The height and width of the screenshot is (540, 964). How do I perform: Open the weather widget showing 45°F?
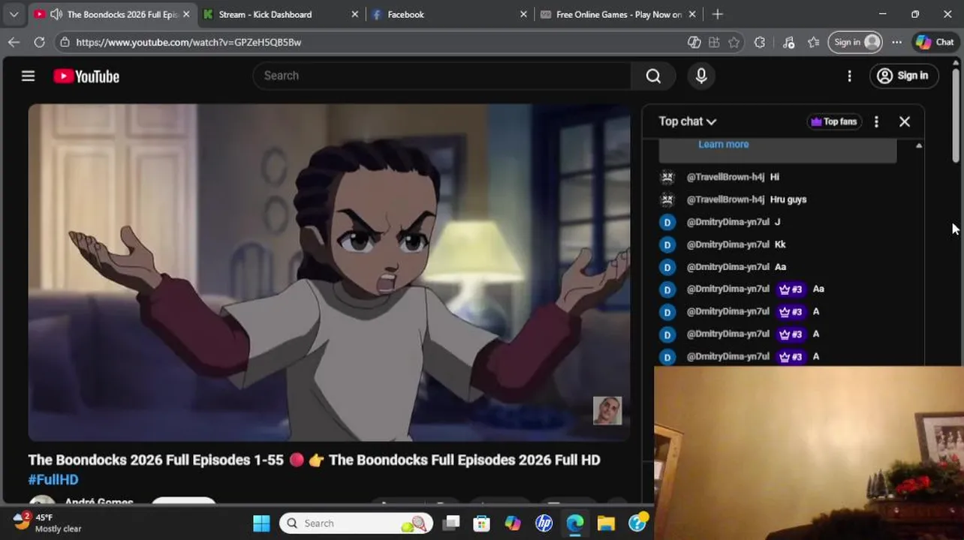click(47, 523)
